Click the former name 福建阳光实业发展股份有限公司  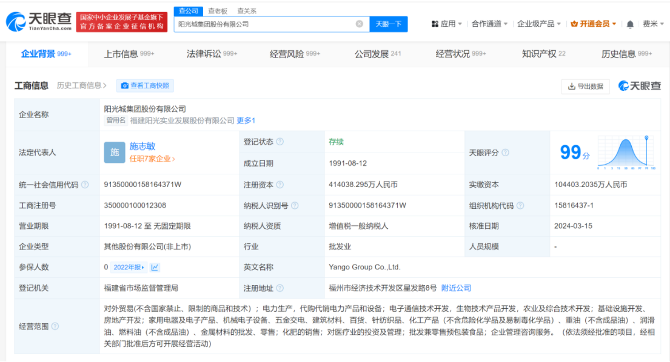click(182, 120)
